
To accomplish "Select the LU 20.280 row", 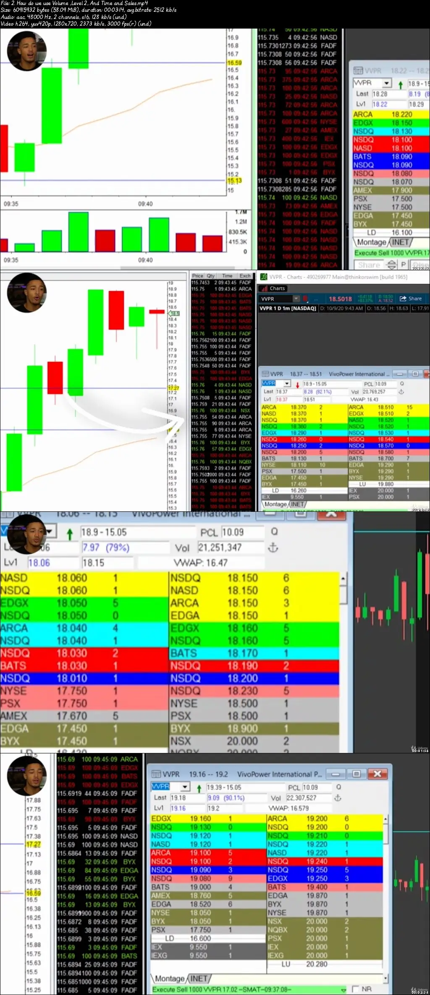I will click(325, 964).
